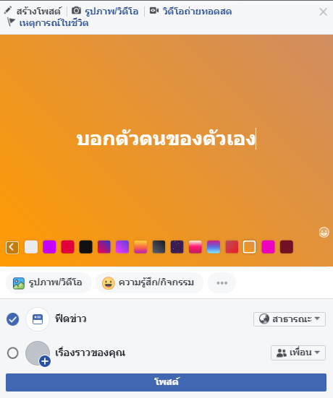
Task: Click the story profile avatar with plus
Action: coord(38,353)
